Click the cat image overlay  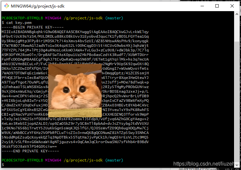(x=75, y=91)
